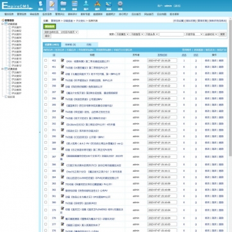Open the 信息 pencil-note icon in top toolbar
The width and height of the screenshot is (232, 232).
[x=52, y=4]
